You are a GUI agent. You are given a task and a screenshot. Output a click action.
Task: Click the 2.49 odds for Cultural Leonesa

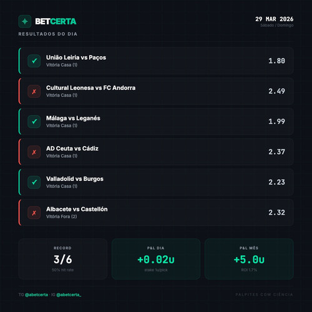coord(276,91)
